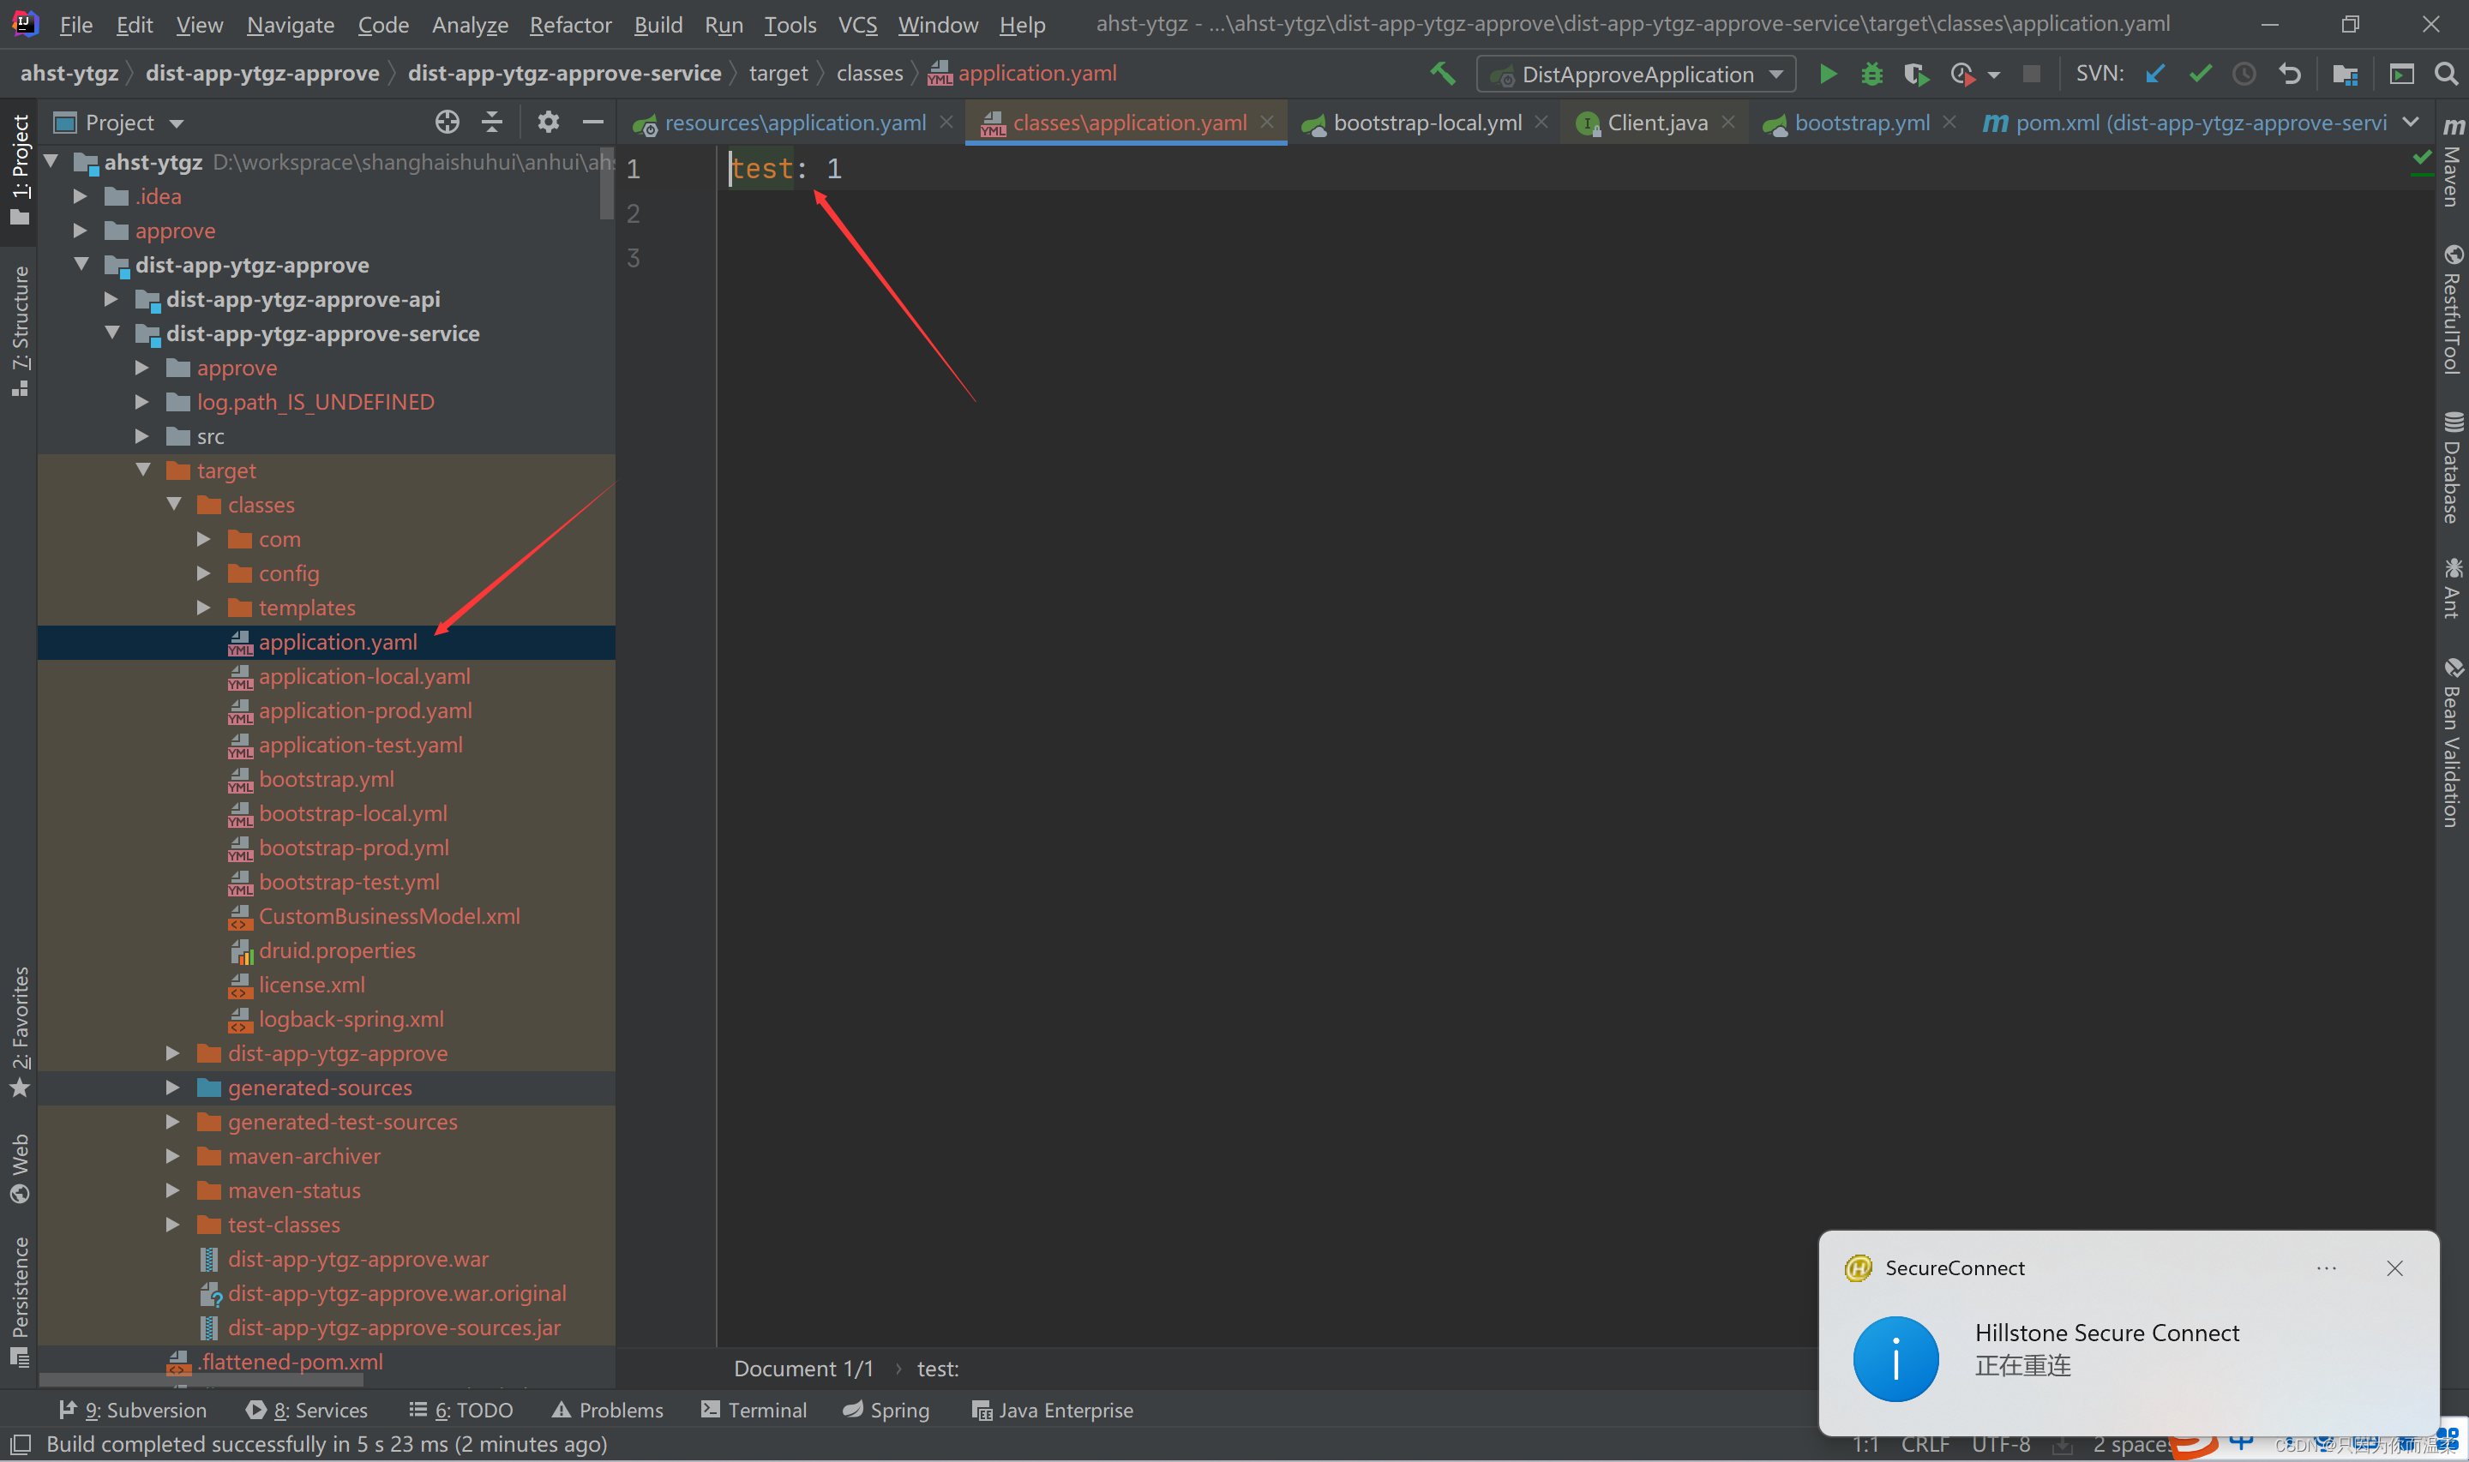This screenshot has width=2469, height=1462.
Task: Collapse the target folder
Action: coord(144,470)
